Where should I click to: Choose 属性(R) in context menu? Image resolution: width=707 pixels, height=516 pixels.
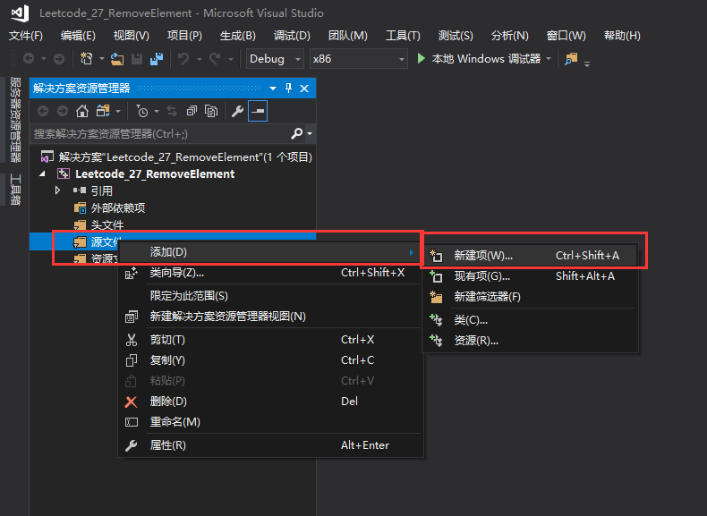(x=270, y=445)
